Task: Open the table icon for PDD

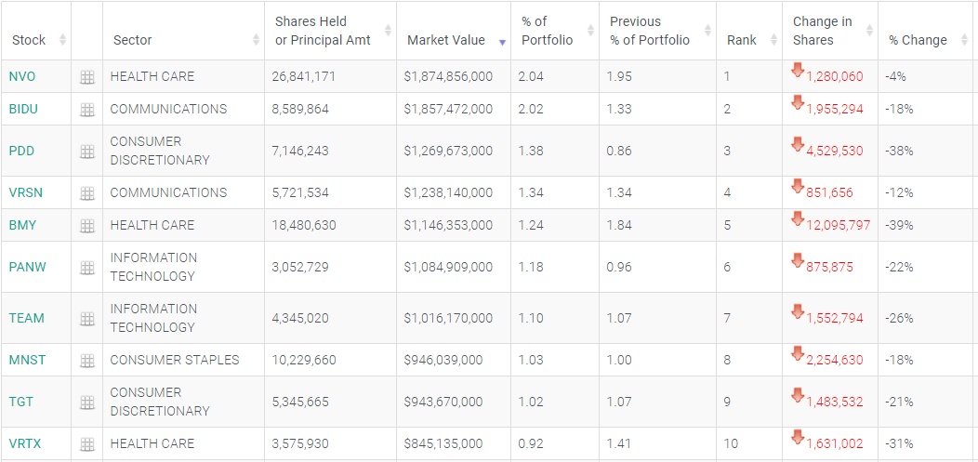Action: click(87, 152)
